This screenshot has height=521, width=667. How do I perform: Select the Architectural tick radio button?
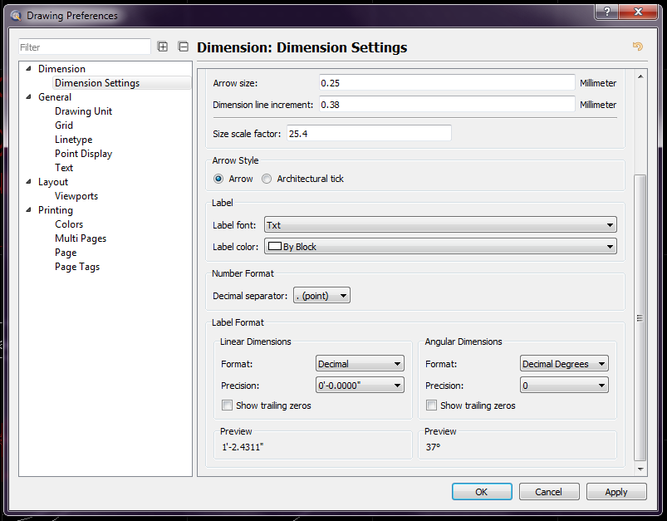point(267,179)
